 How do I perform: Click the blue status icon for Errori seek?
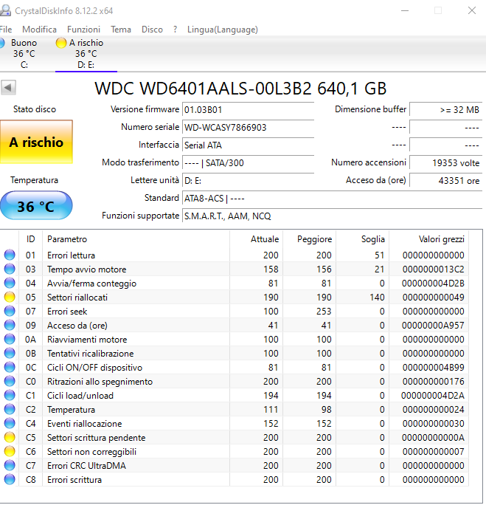coord(10,311)
